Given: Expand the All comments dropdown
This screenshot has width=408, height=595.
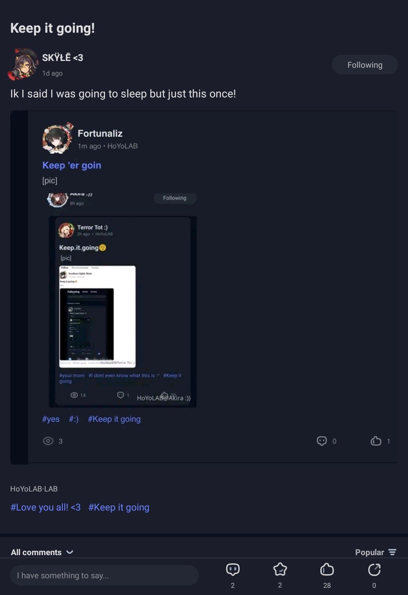Looking at the screenshot, I should (42, 552).
